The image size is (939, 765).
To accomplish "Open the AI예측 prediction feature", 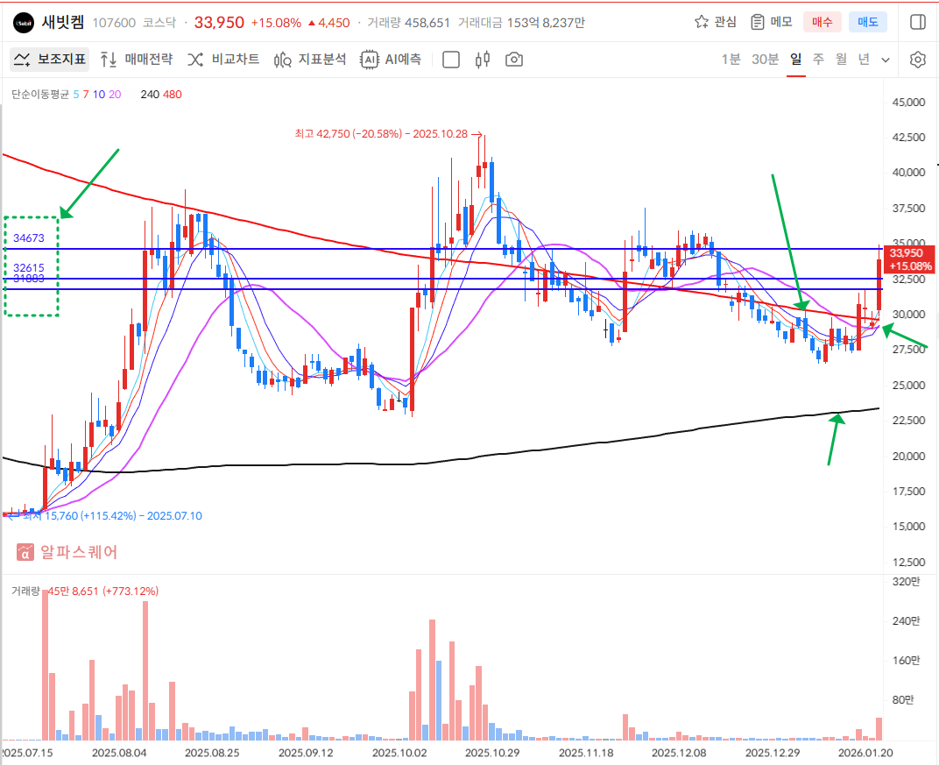I will (x=392, y=60).
